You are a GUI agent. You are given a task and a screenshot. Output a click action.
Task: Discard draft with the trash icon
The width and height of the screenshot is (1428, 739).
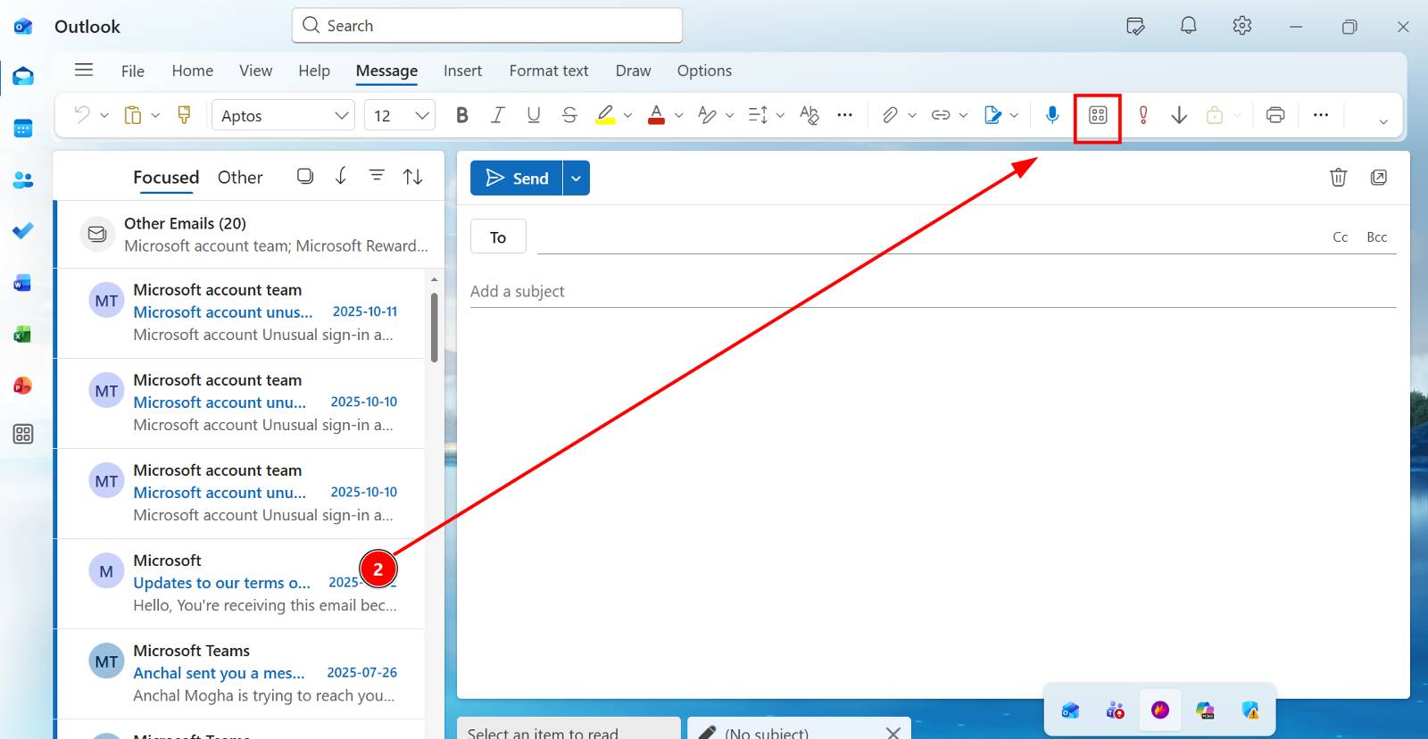pyautogui.click(x=1338, y=178)
